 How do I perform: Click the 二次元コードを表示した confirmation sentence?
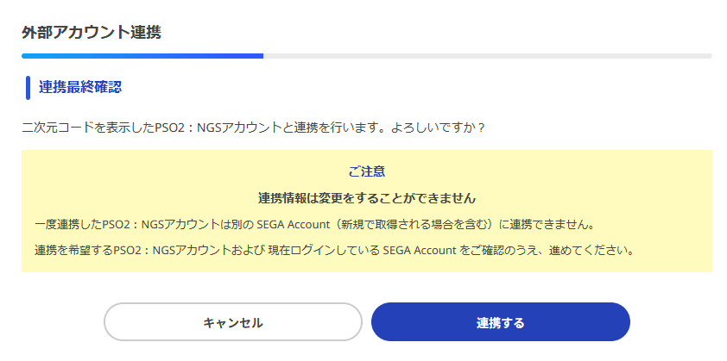coord(253,128)
